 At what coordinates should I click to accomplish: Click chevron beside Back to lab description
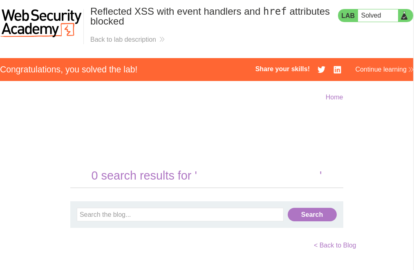click(x=162, y=40)
